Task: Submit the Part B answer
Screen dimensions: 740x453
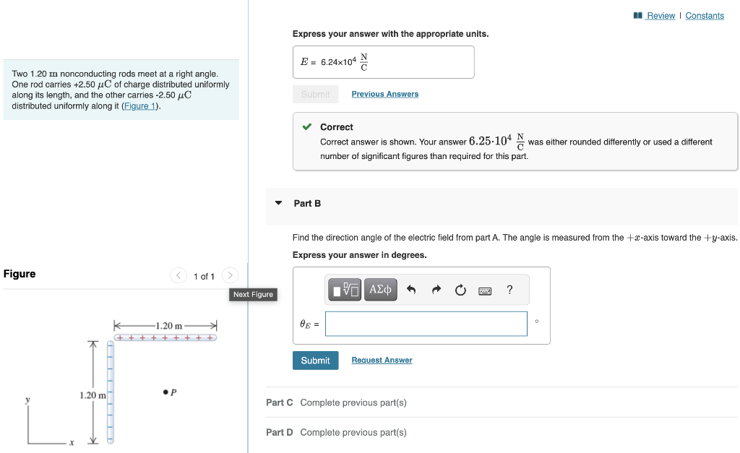Action: coord(315,360)
